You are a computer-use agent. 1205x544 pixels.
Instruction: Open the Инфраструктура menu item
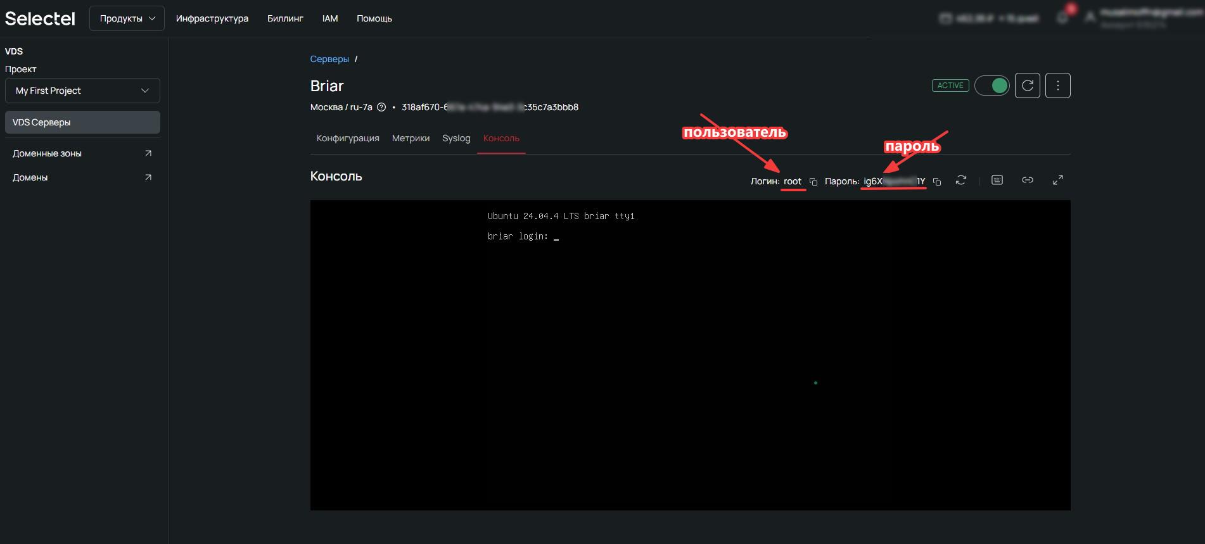[x=212, y=18]
